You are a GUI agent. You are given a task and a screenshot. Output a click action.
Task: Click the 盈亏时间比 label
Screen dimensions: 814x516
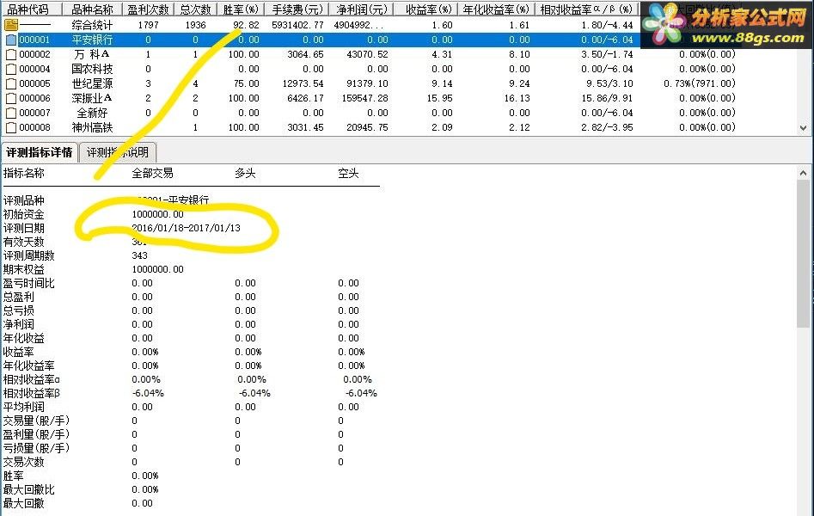tap(28, 283)
